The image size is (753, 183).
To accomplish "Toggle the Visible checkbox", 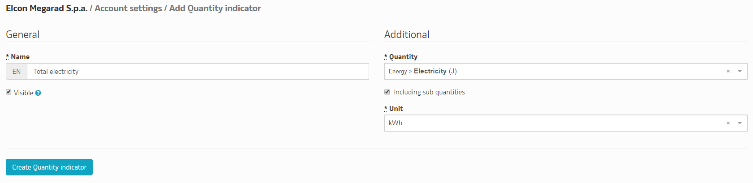I will point(9,92).
